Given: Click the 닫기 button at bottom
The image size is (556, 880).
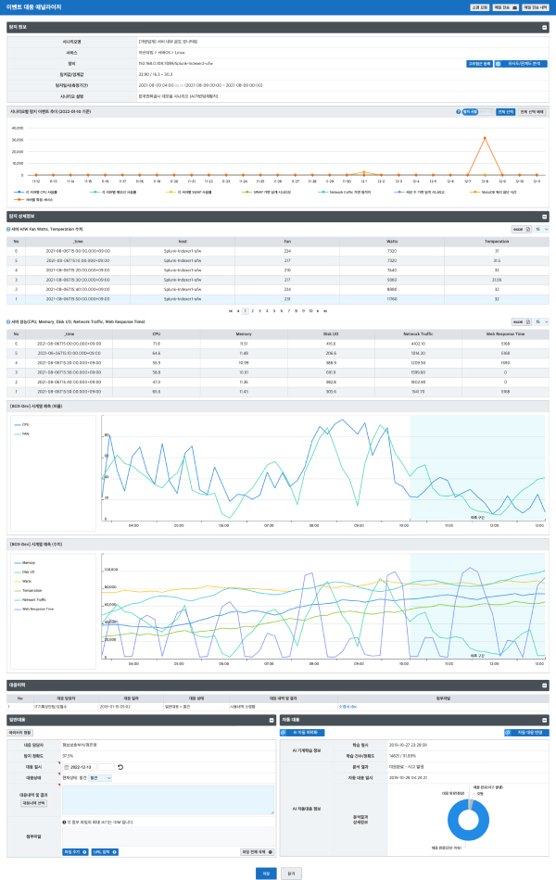Looking at the screenshot, I should click(292, 872).
